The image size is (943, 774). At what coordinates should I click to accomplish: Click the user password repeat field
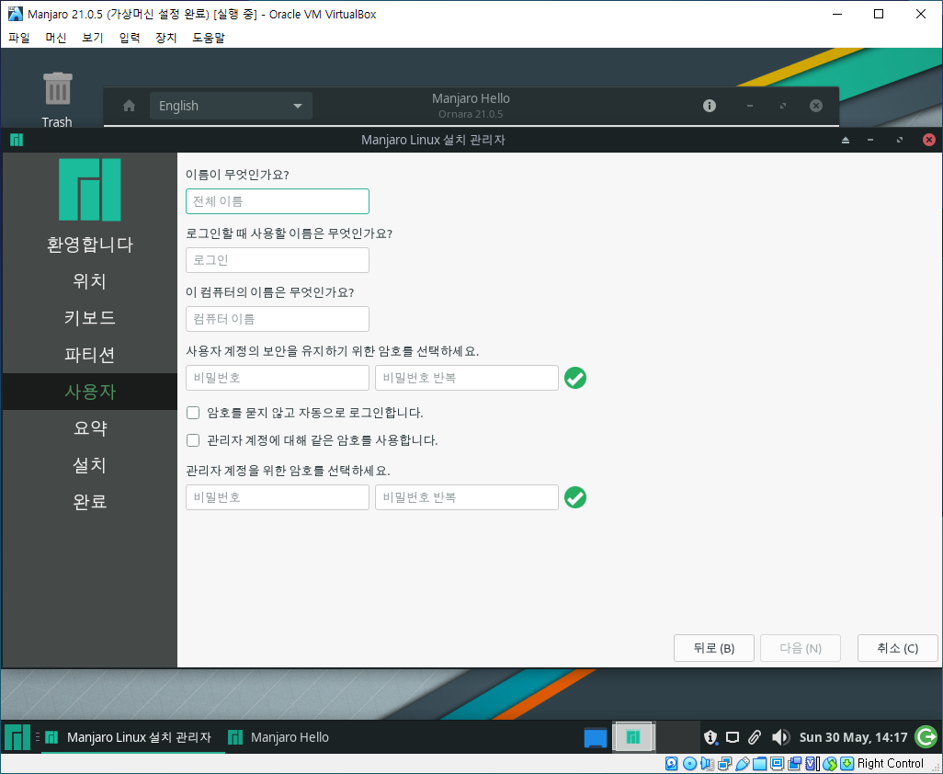pos(467,378)
